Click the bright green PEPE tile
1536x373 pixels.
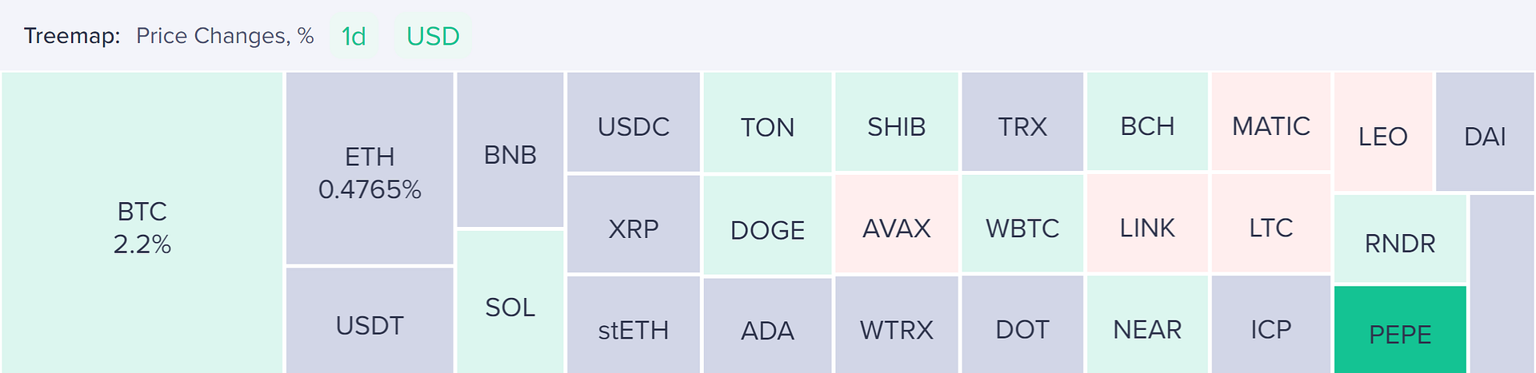coord(1400,329)
